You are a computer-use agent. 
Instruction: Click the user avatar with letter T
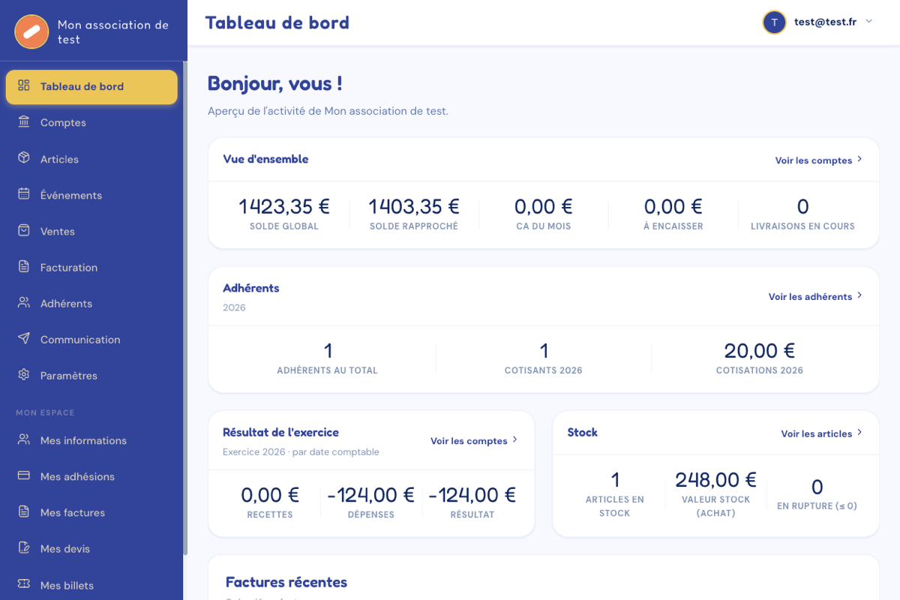[x=774, y=22]
